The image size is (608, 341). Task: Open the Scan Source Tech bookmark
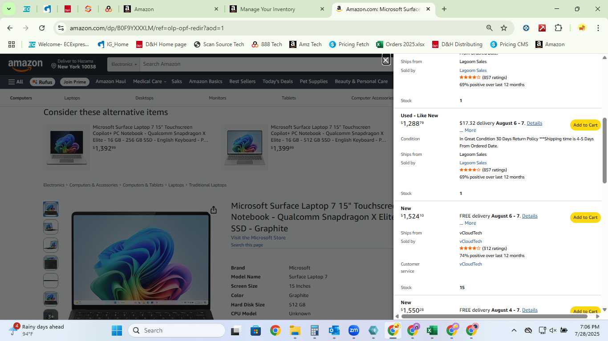[x=219, y=44]
